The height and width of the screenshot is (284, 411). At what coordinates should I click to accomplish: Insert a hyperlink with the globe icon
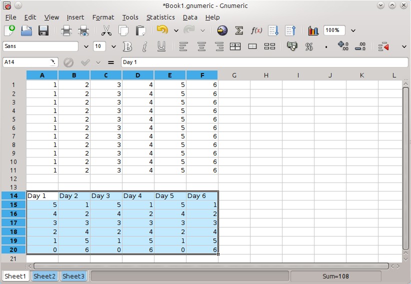[222, 30]
